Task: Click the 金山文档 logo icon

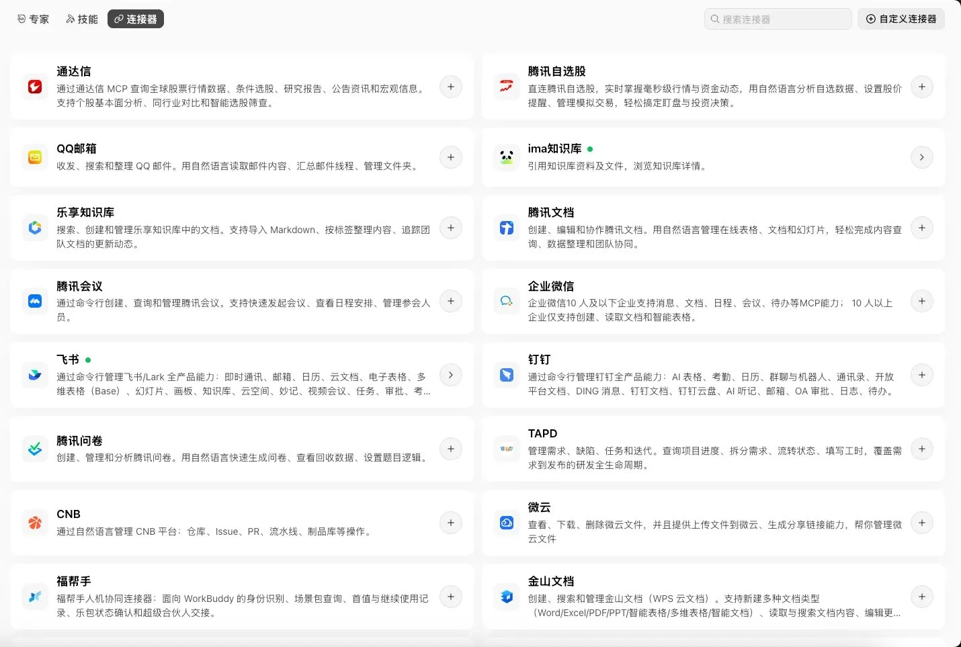Action: point(506,597)
